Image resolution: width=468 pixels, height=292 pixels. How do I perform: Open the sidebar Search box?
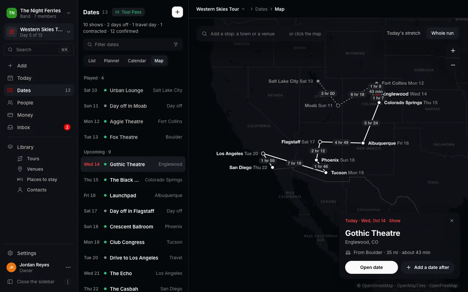pos(39,50)
